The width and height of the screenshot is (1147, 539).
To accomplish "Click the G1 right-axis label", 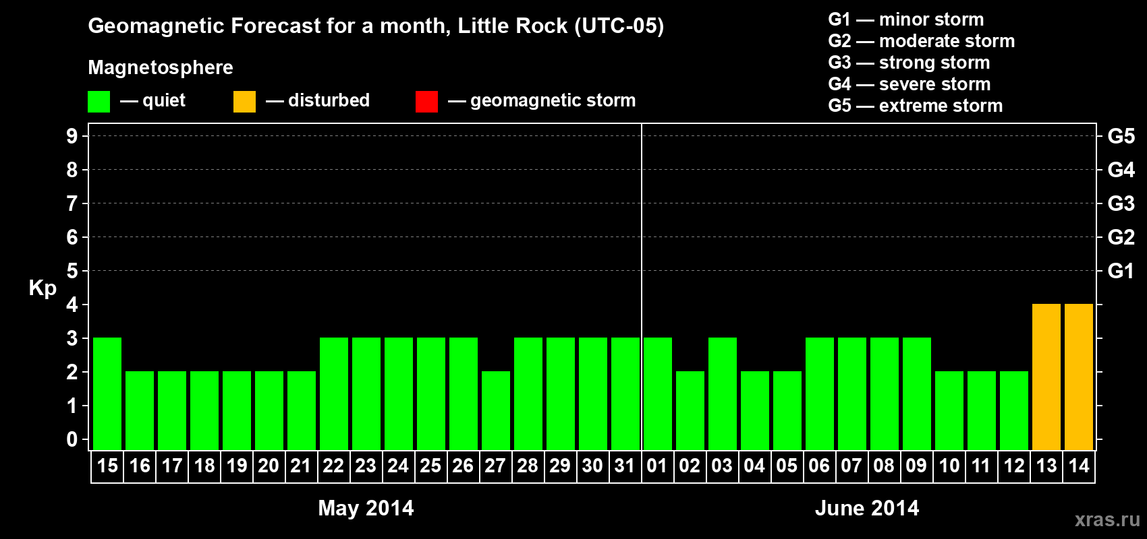I will point(1121,271).
